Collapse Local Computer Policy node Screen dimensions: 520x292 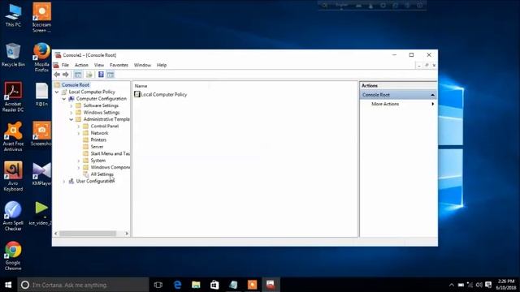point(57,92)
